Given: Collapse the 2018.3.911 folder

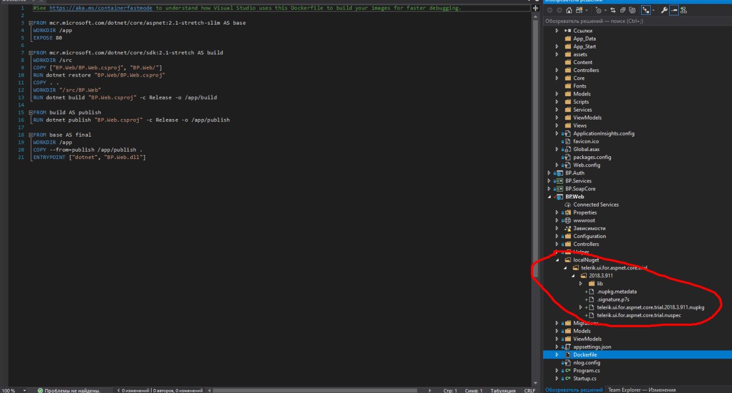Looking at the screenshot, I should coord(574,275).
